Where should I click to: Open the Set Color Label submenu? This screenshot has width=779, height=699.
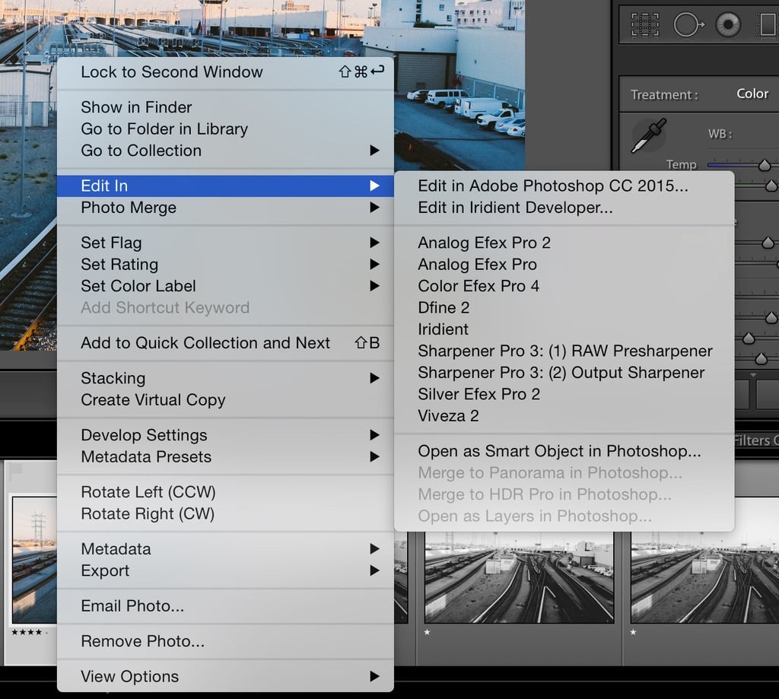(138, 286)
